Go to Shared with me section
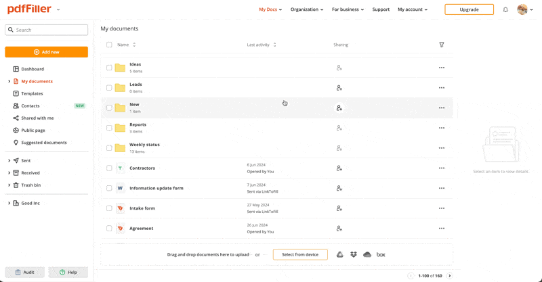Image resolution: width=542 pixels, height=282 pixels. [x=37, y=118]
